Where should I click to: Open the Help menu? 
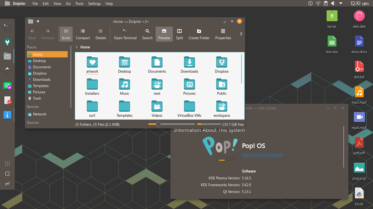(x=109, y=4)
